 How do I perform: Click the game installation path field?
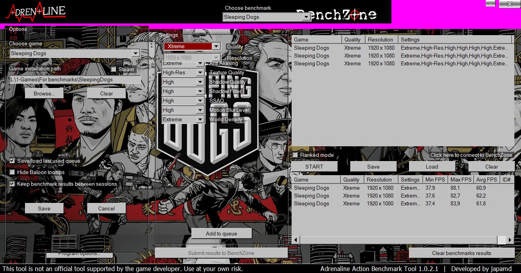click(75, 80)
